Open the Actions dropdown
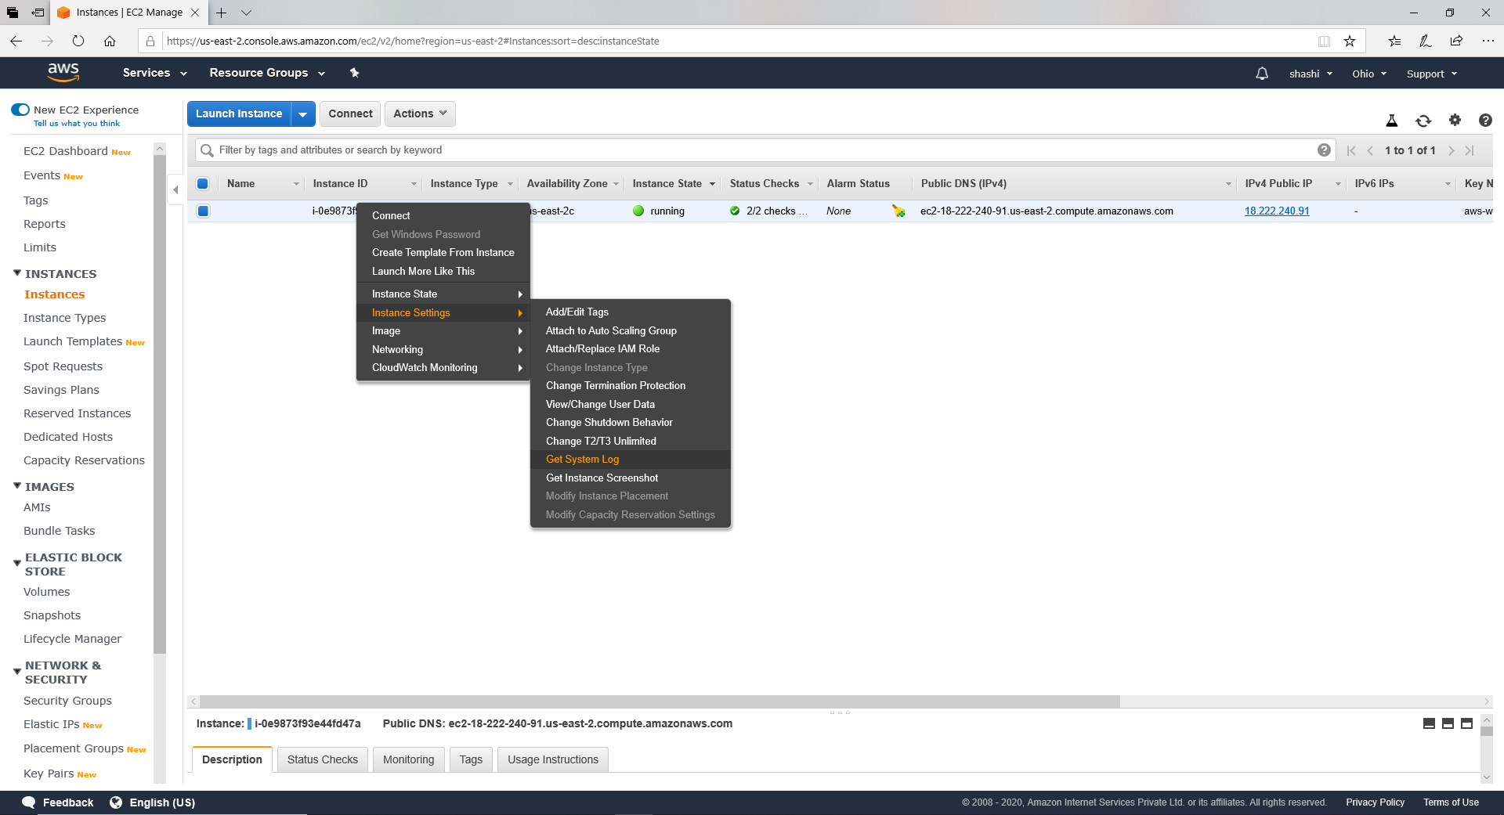Image resolution: width=1504 pixels, height=815 pixels. click(x=420, y=114)
